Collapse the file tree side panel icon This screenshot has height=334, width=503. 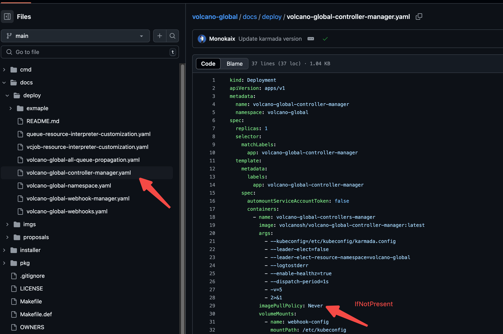click(7, 17)
